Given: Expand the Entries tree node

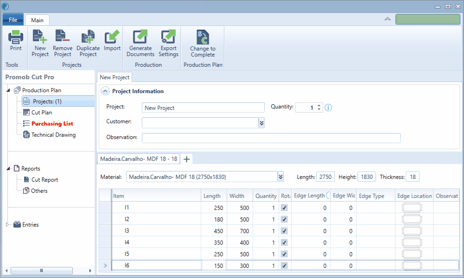Looking at the screenshot, I should [7, 224].
